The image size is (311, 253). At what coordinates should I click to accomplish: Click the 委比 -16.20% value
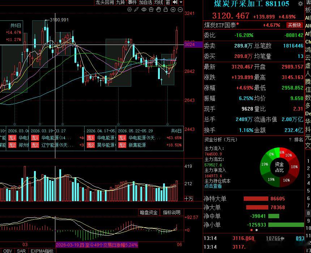[x=244, y=35]
